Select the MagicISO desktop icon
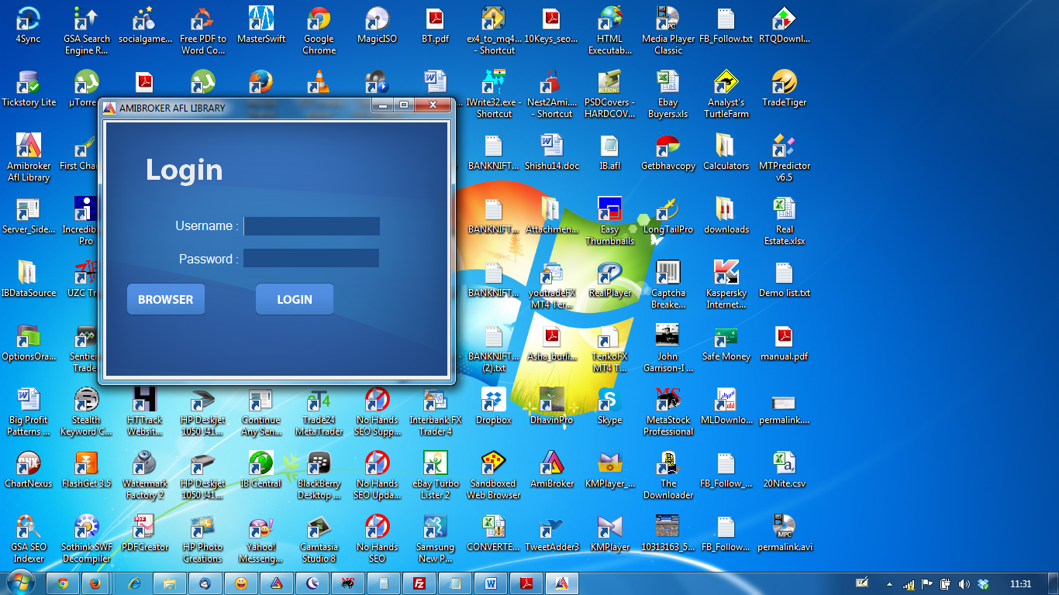This screenshot has height=595, width=1059. (x=377, y=25)
